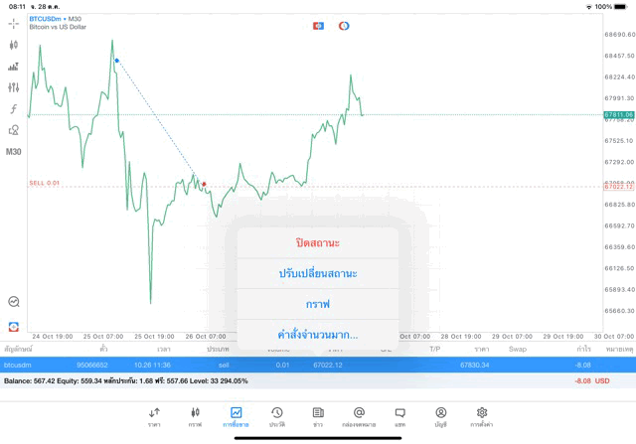Tap the circular red-blue icon atop chart
The height and width of the screenshot is (444, 636).
[x=344, y=25]
